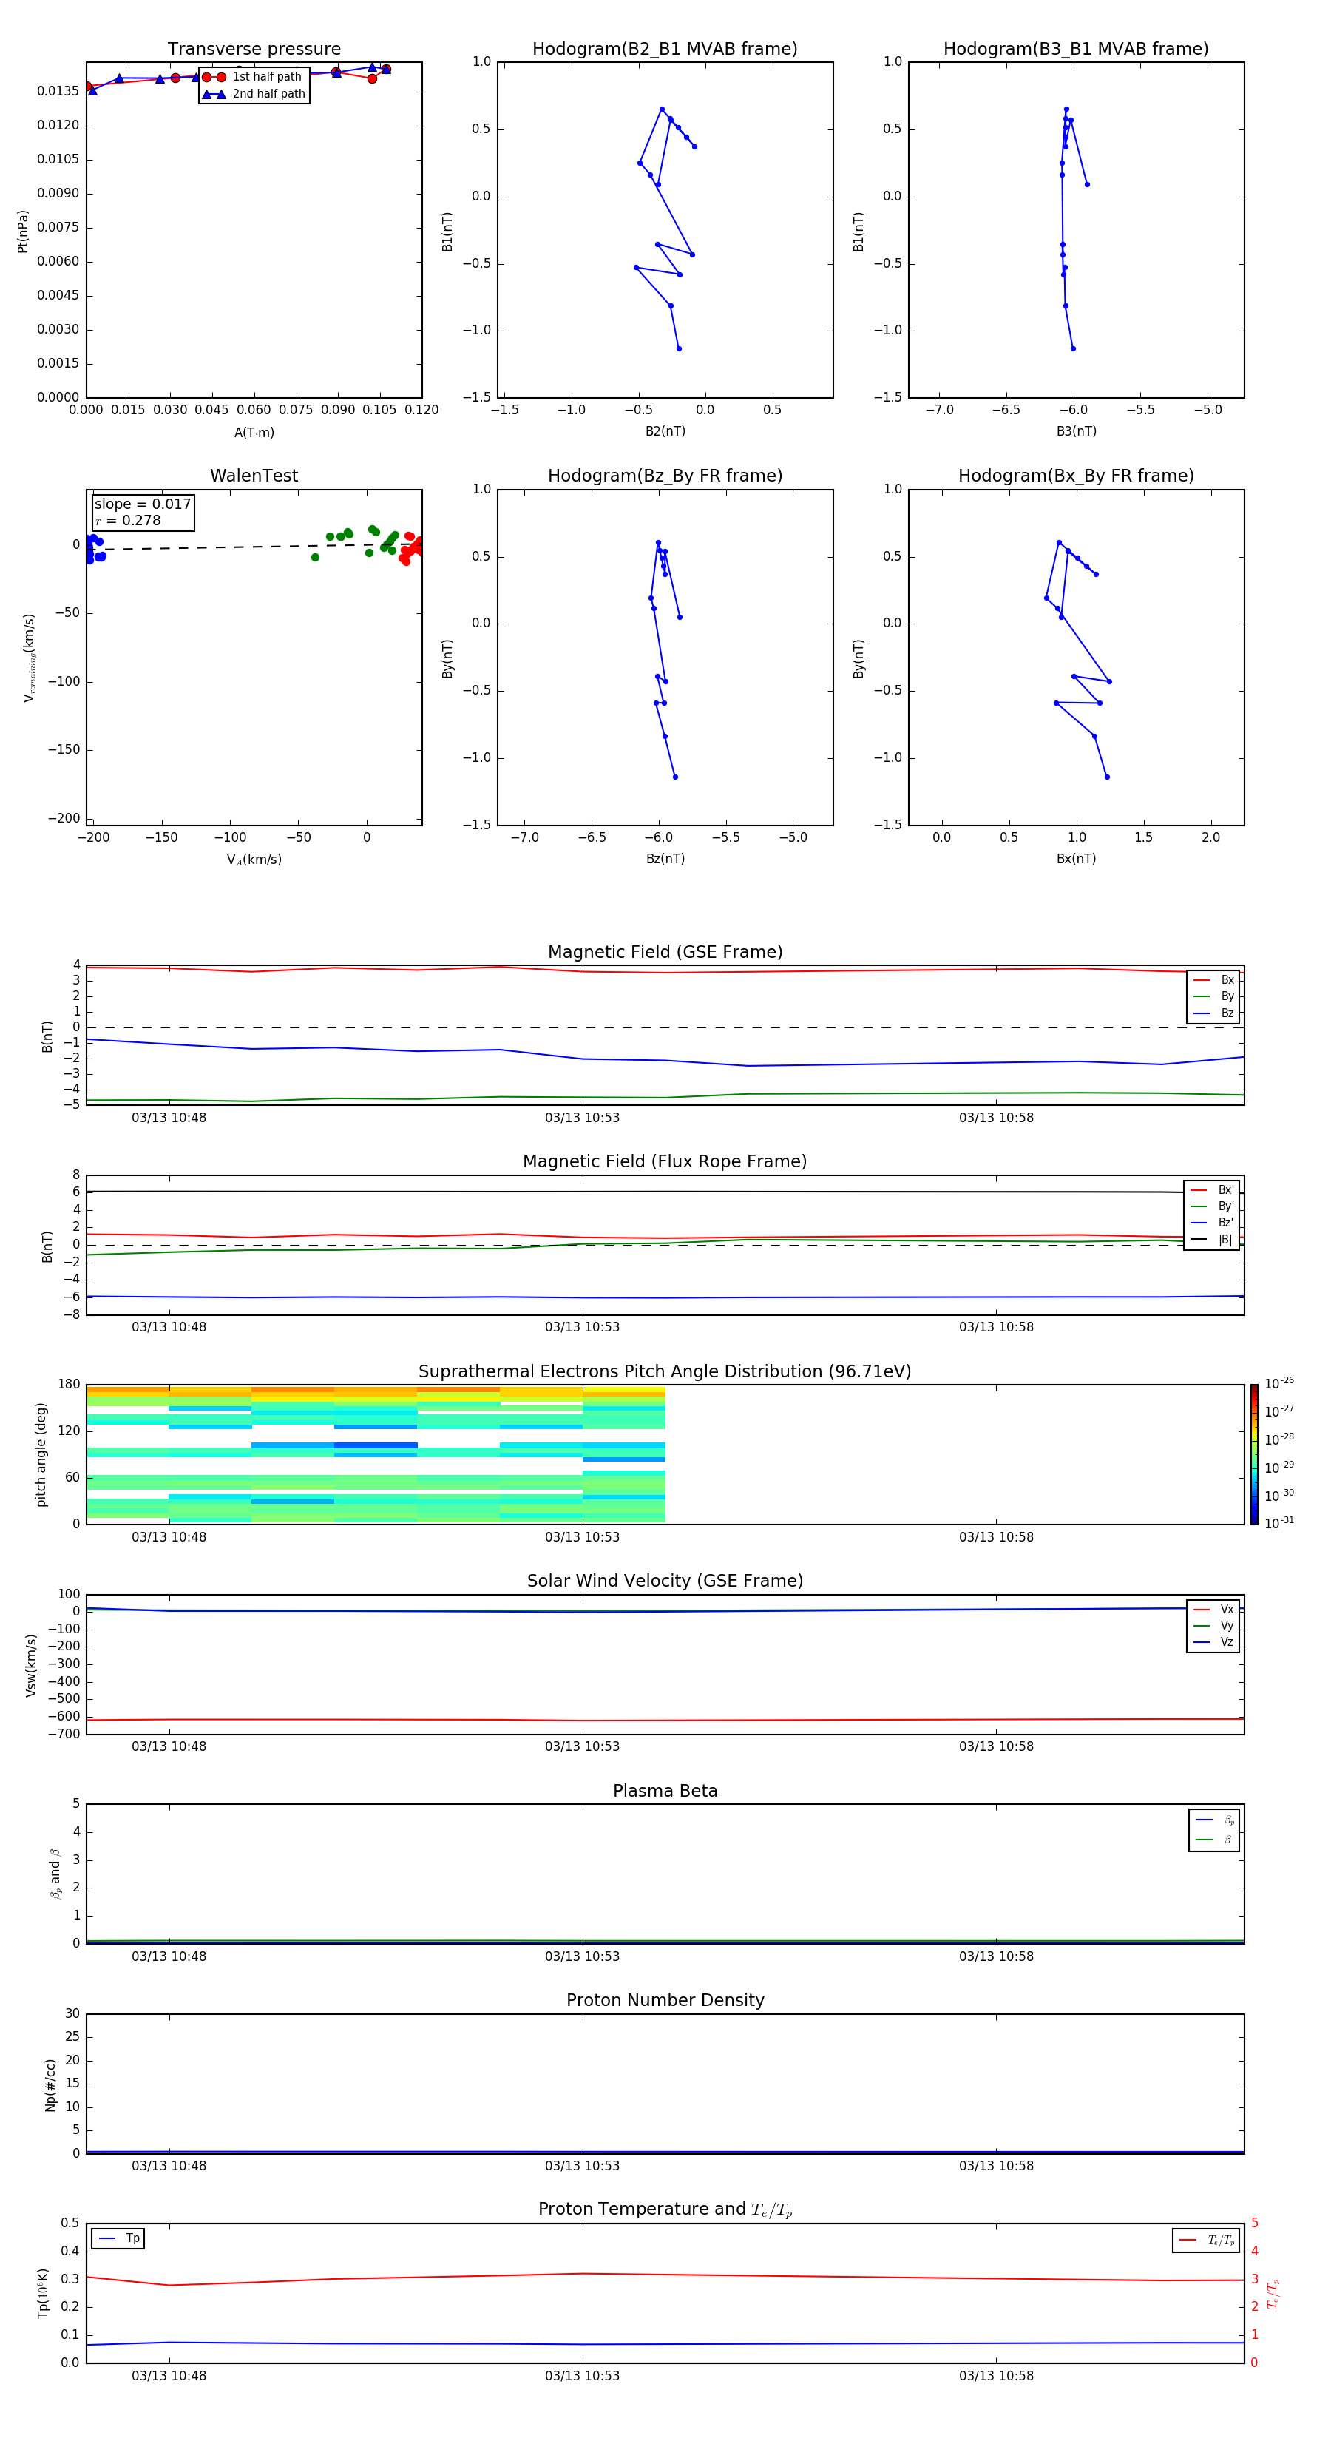Click the pitch angle distribution colorbar
The width and height of the screenshot is (1331, 2441).
click(1254, 1454)
